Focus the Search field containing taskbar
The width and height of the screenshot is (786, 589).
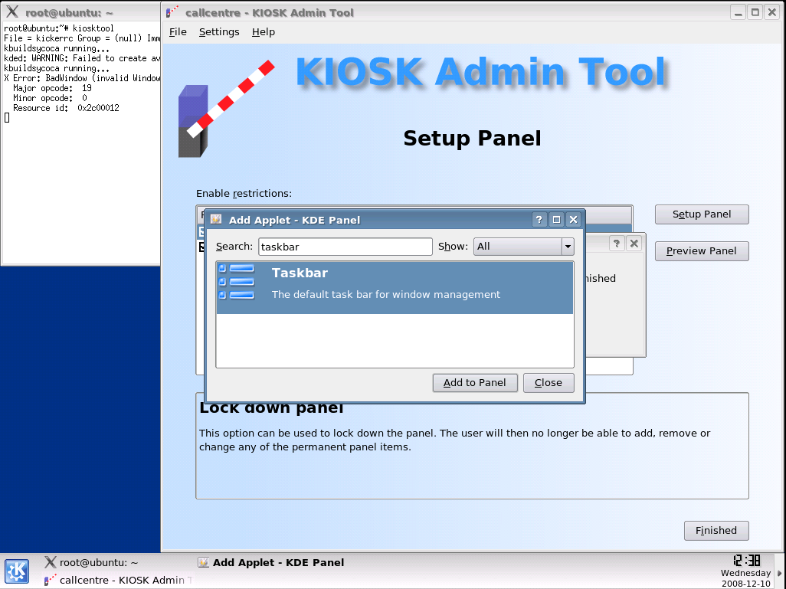pyautogui.click(x=346, y=247)
